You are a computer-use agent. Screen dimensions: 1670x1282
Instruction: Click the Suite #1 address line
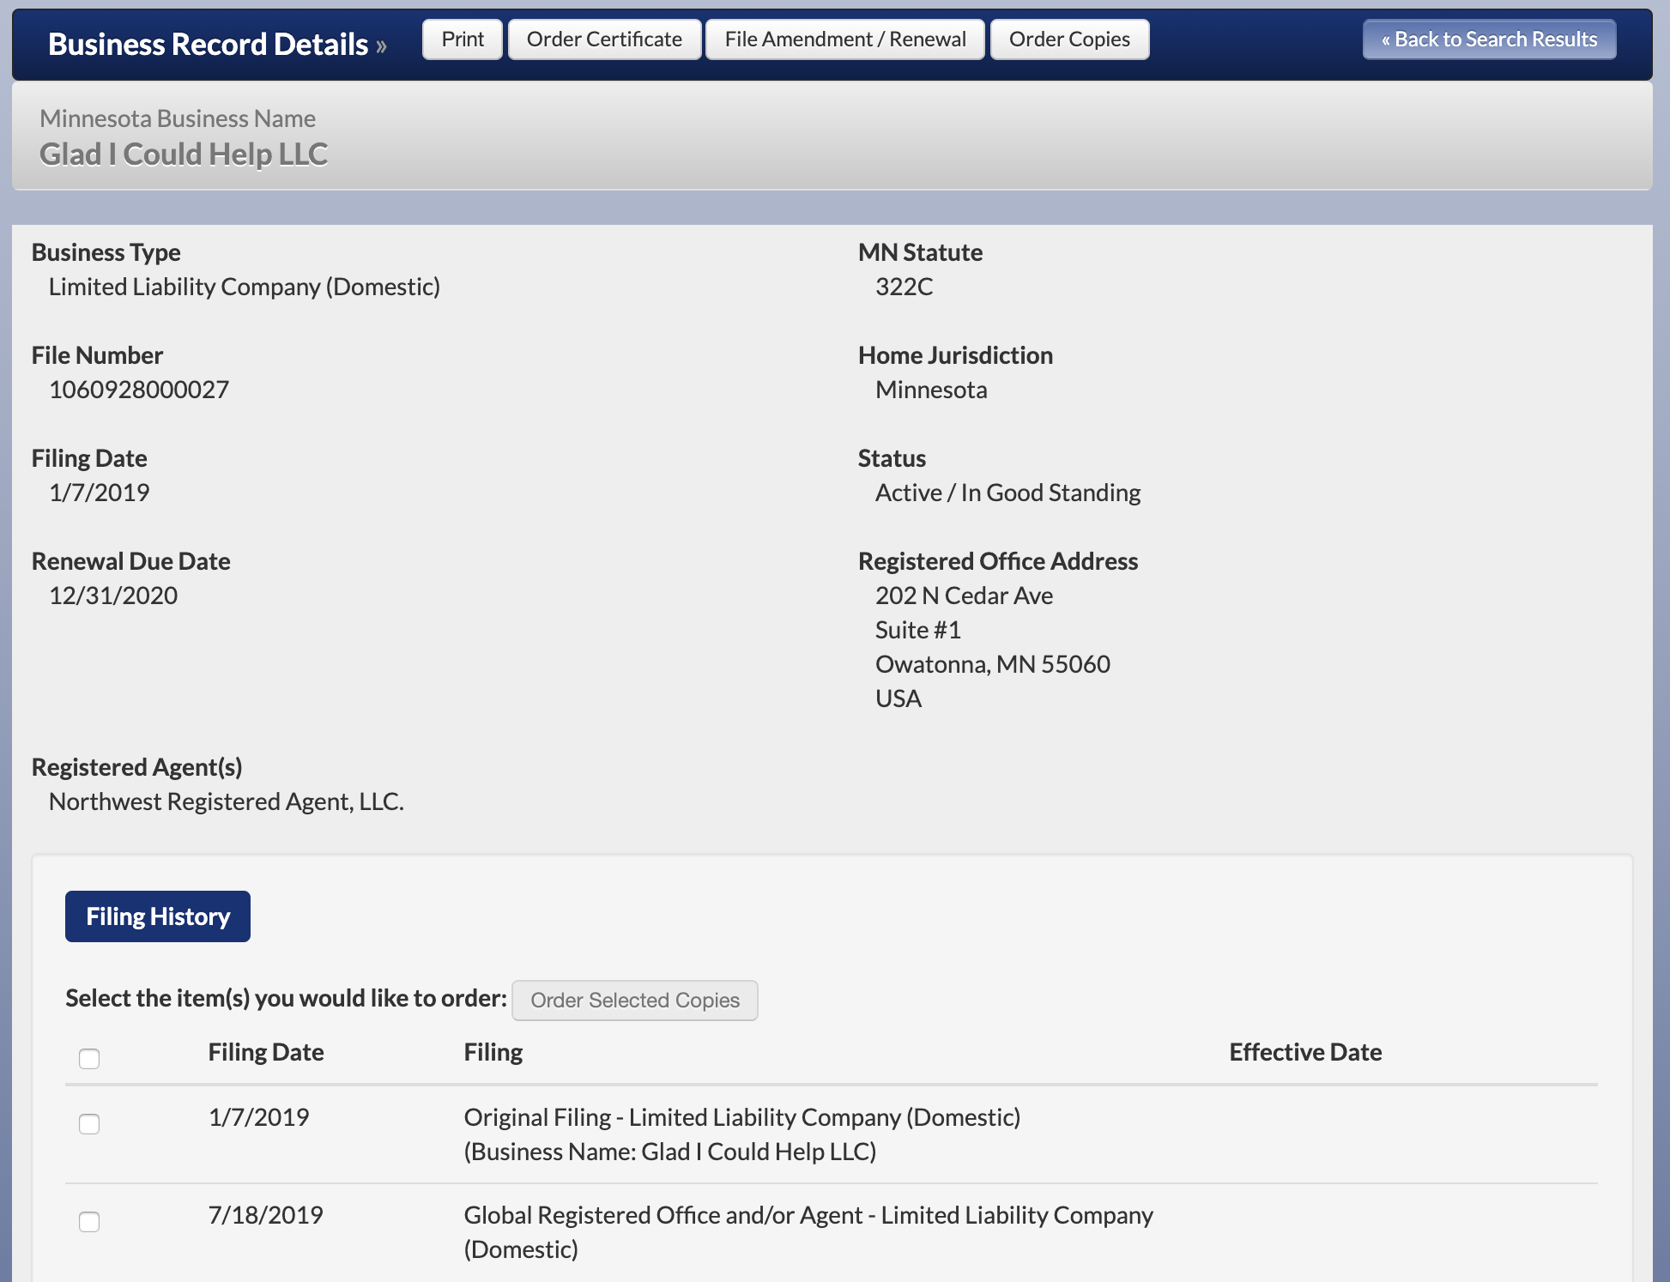918,630
